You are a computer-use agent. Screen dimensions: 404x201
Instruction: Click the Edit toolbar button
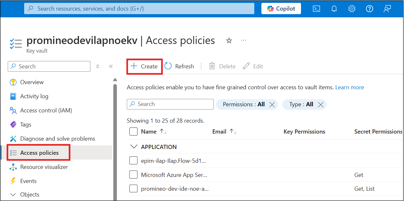(x=253, y=66)
